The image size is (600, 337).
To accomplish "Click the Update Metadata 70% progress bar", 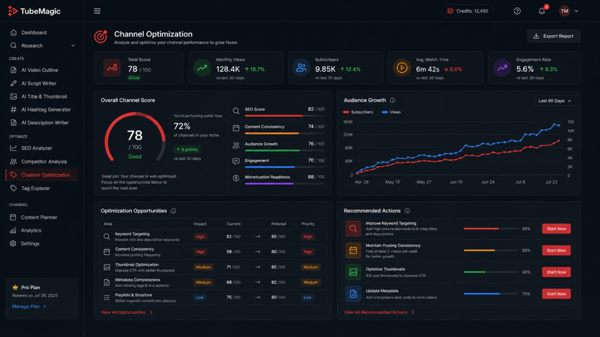I will click(491, 294).
